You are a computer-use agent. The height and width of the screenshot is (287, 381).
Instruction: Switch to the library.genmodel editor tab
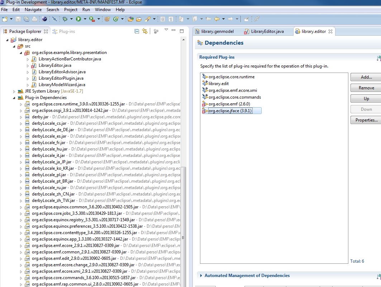pyautogui.click(x=215, y=31)
